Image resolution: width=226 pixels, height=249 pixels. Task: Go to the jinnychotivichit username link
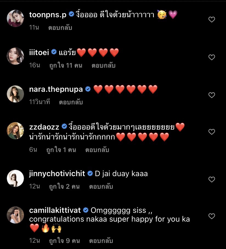[57, 174]
